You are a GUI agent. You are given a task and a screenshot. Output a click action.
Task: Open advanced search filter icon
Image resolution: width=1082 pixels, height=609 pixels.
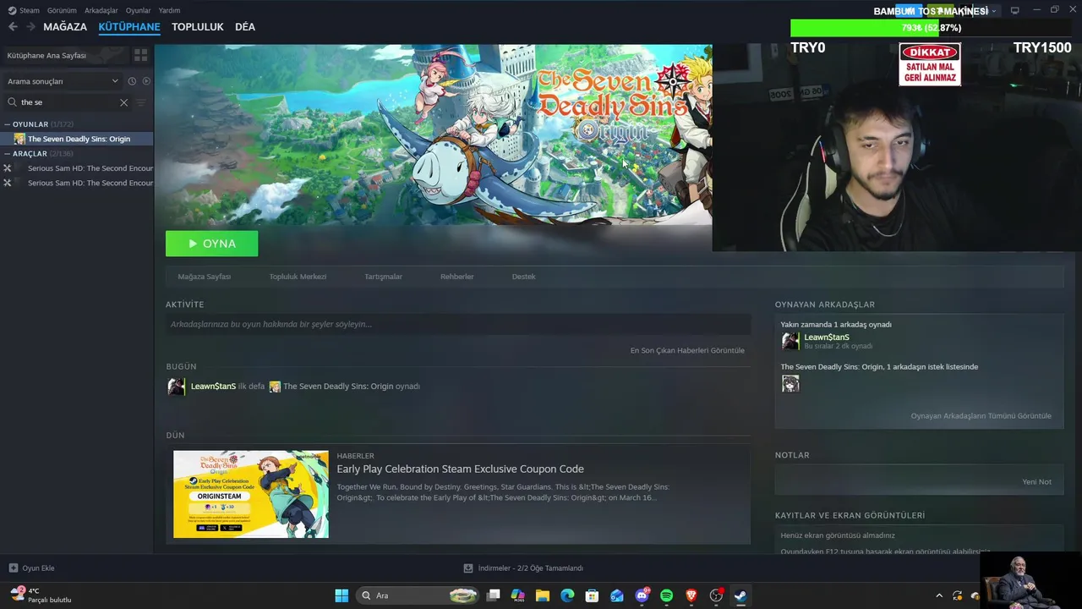click(141, 102)
